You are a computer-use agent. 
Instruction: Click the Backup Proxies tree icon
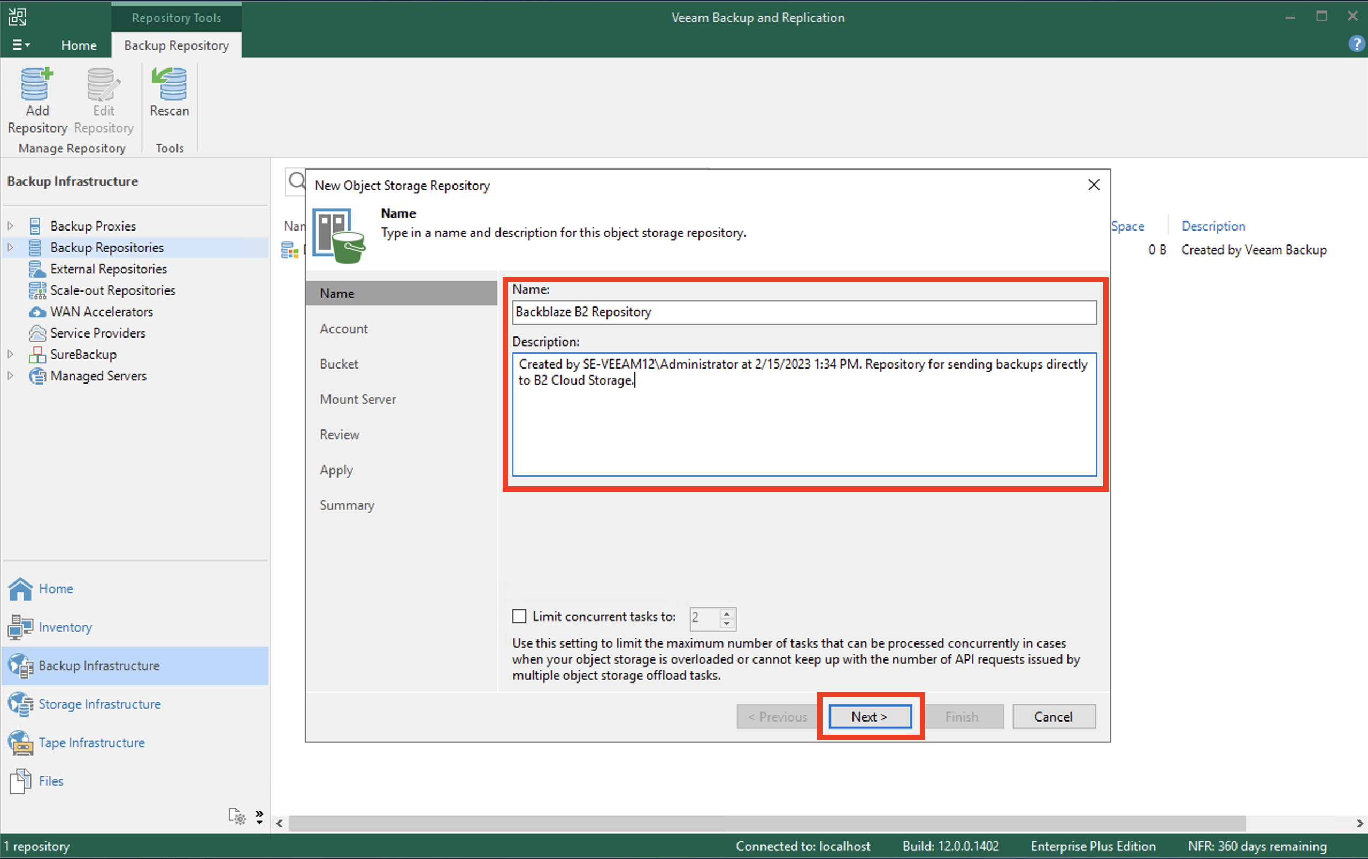tap(35, 226)
